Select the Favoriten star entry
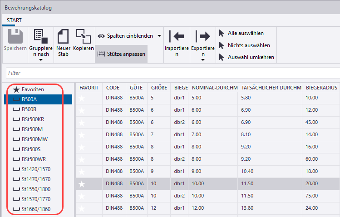340x217 pixels. [x=32, y=90]
